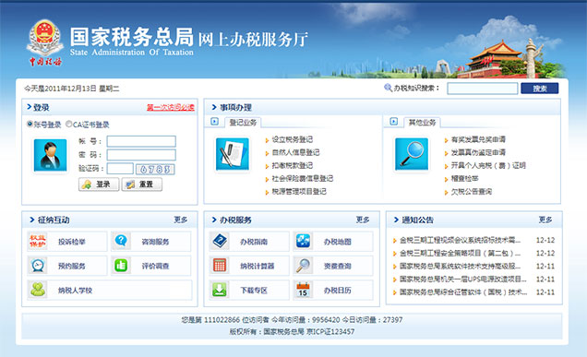
Task: Open 咨询服务 via its question mark icon
Action: pyautogui.click(x=121, y=241)
